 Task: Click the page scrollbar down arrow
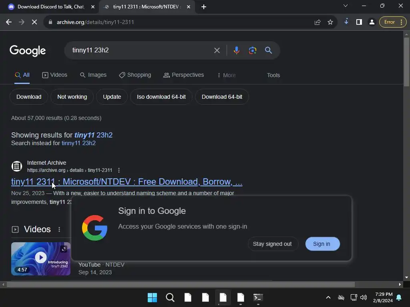pyautogui.click(x=406, y=277)
